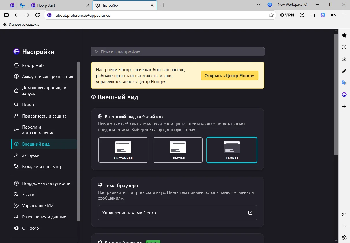Close the Настройки tab
Screen dimensions: 350x243
(152, 5)
